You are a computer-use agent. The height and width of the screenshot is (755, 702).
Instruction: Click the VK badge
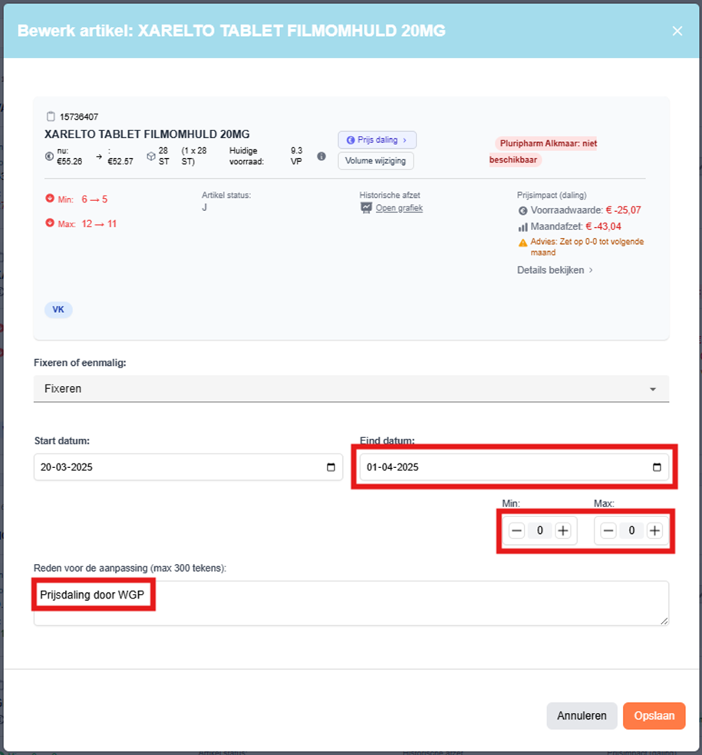58,310
